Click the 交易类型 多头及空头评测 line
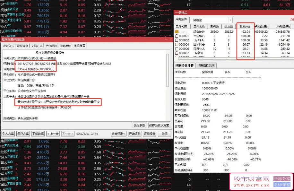Image resolution: width=294 pixels, height=191 pixels. pos(21,118)
